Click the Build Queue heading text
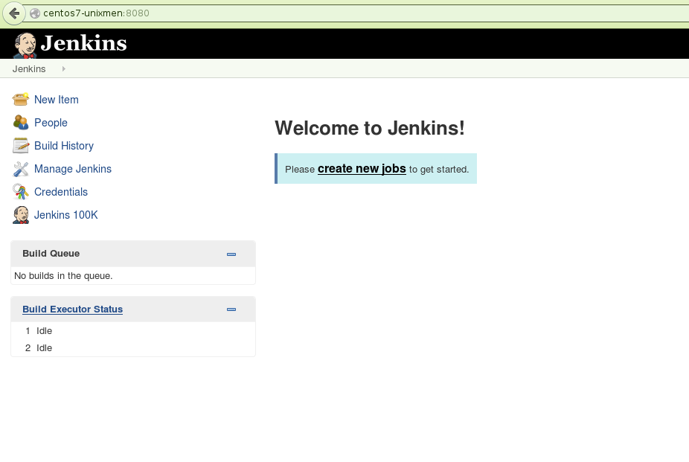Image resolution: width=689 pixels, height=462 pixels. click(51, 254)
